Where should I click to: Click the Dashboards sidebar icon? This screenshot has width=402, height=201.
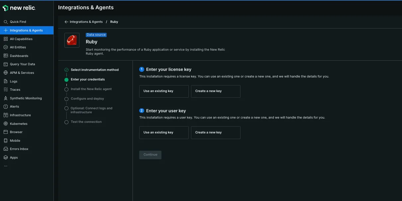pyautogui.click(x=6, y=56)
